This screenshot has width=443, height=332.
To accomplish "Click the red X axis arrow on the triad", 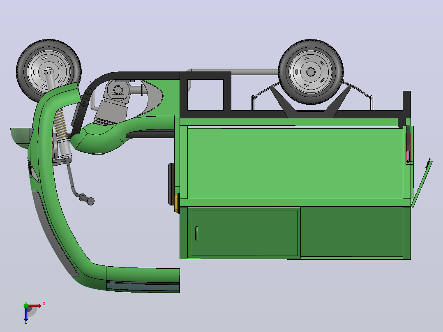I will pos(35,306).
